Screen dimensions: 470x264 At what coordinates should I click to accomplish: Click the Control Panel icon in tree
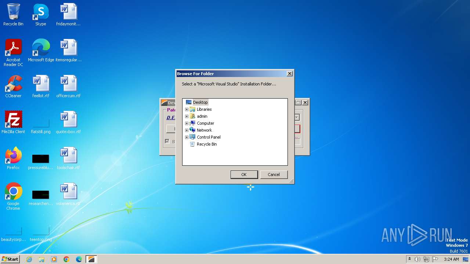coord(192,137)
